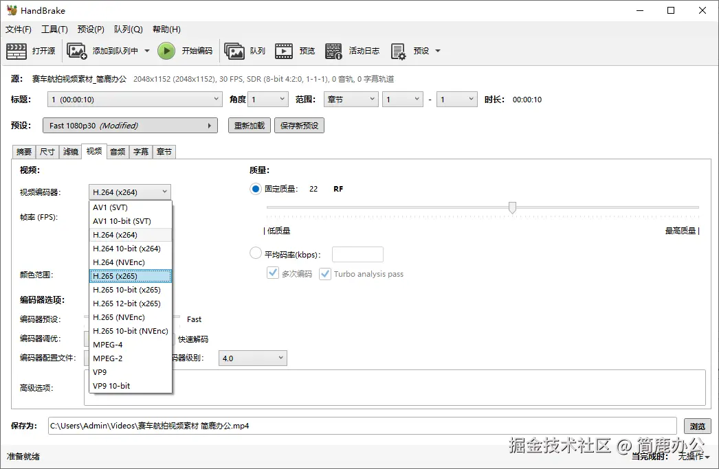
Task: Click the HandBrake app logo icon
Action: pos(12,10)
